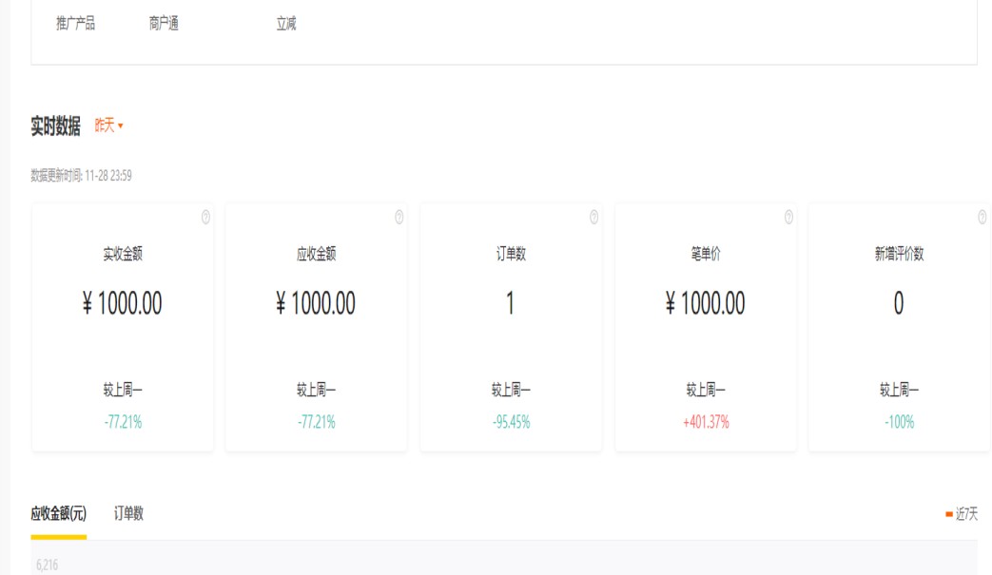The width and height of the screenshot is (992, 575).
Task: Click the 订单数 value of 1
Action: [510, 303]
